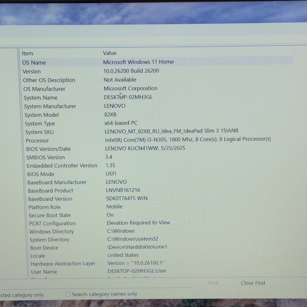Click the Intel Core i3-N305 processor value
Image resolution: width=307 pixels, height=307 pixels.
tap(188, 139)
